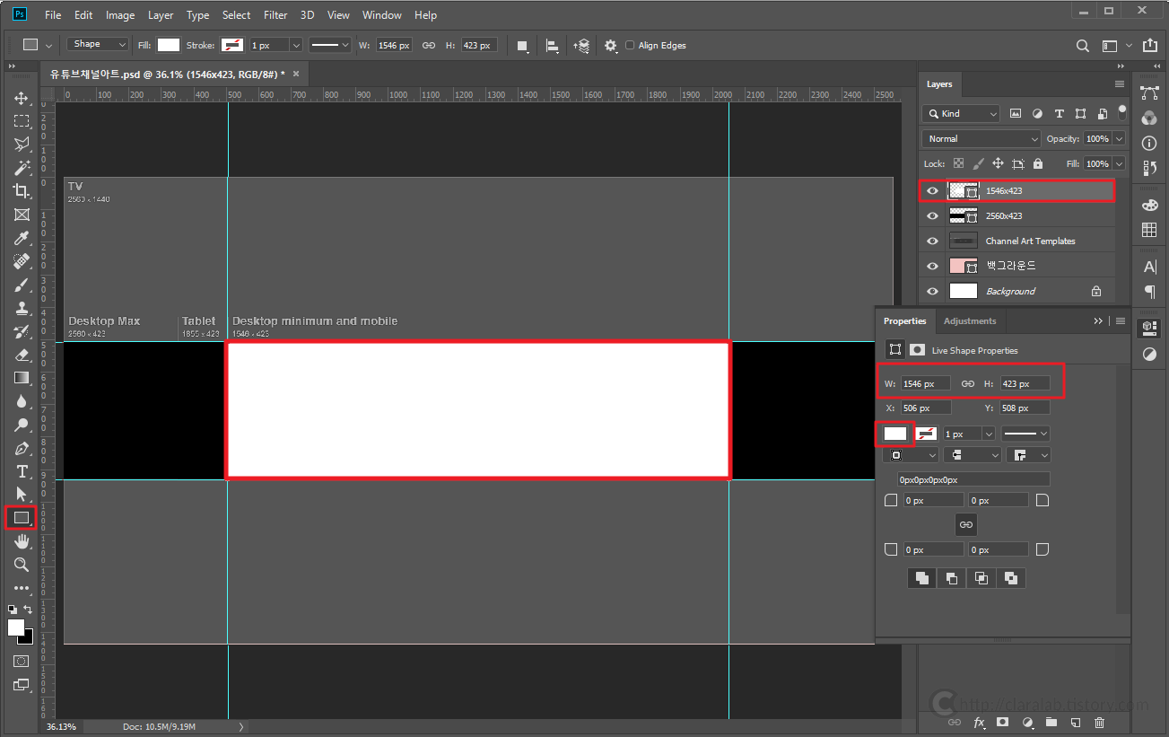Hide the 1546x423 layer
1169x737 pixels.
(x=932, y=190)
